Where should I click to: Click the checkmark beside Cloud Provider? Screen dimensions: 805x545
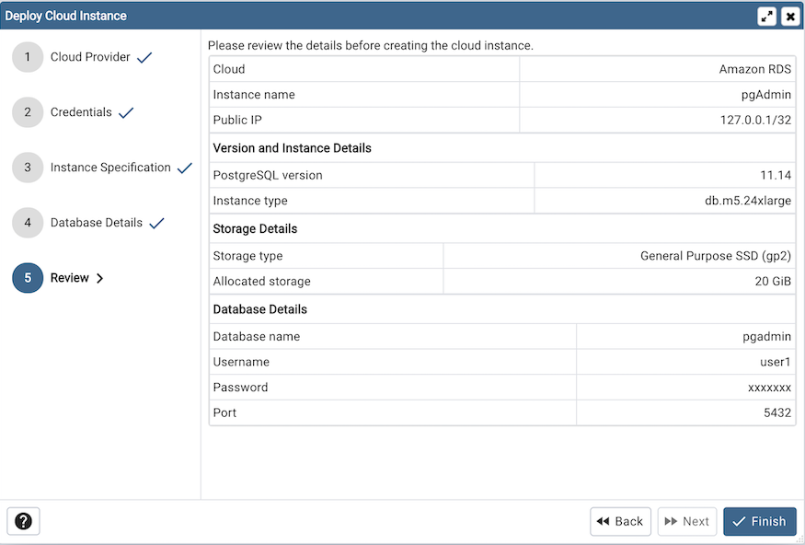click(x=144, y=56)
